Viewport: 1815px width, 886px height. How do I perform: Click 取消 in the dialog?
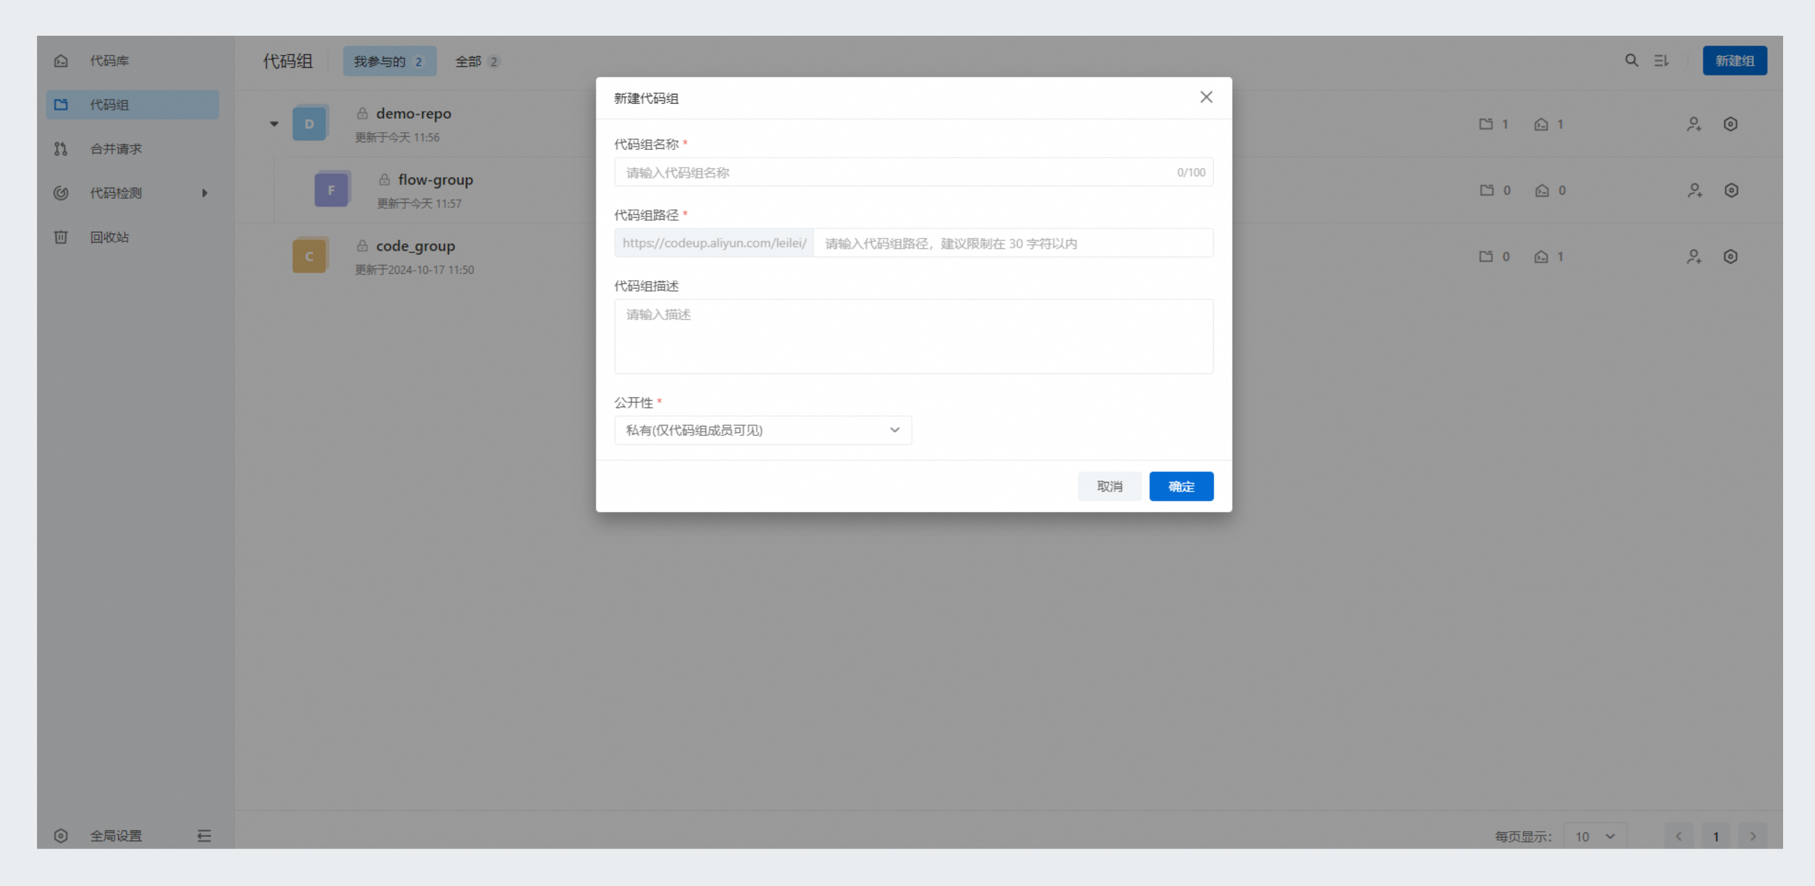pos(1109,486)
